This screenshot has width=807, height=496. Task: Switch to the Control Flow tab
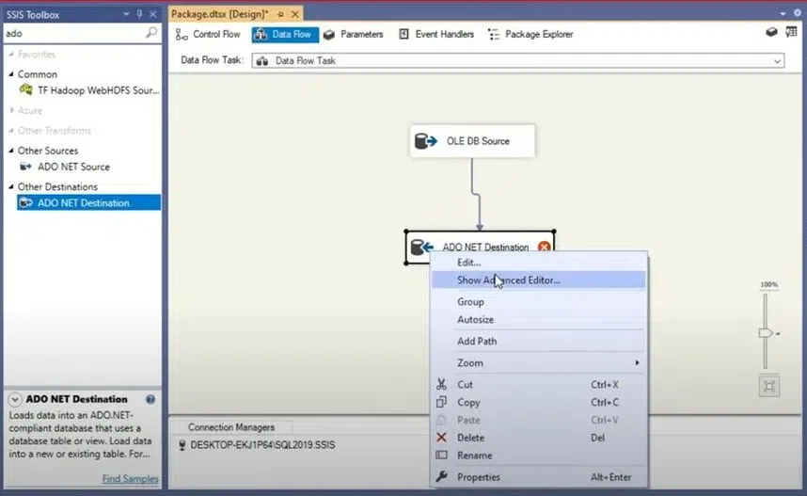(208, 34)
